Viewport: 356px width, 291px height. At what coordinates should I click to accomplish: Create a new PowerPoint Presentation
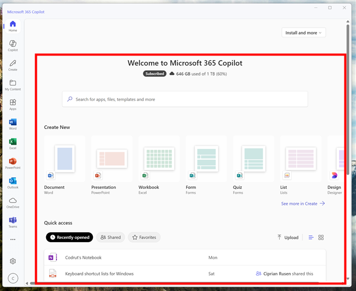click(112, 165)
